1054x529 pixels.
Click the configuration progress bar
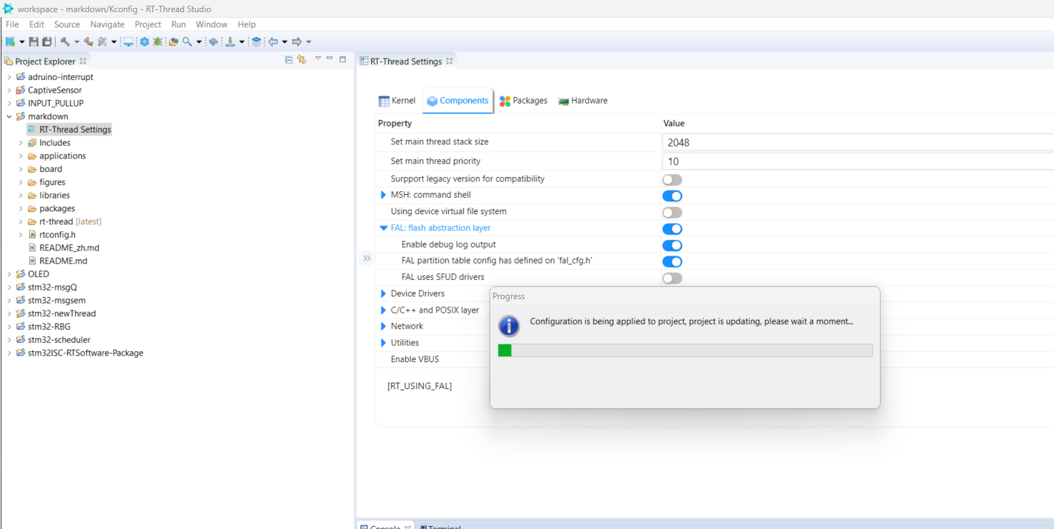point(684,351)
